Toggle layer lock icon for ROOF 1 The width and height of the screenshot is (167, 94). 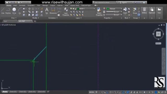click(x=75, y=9)
